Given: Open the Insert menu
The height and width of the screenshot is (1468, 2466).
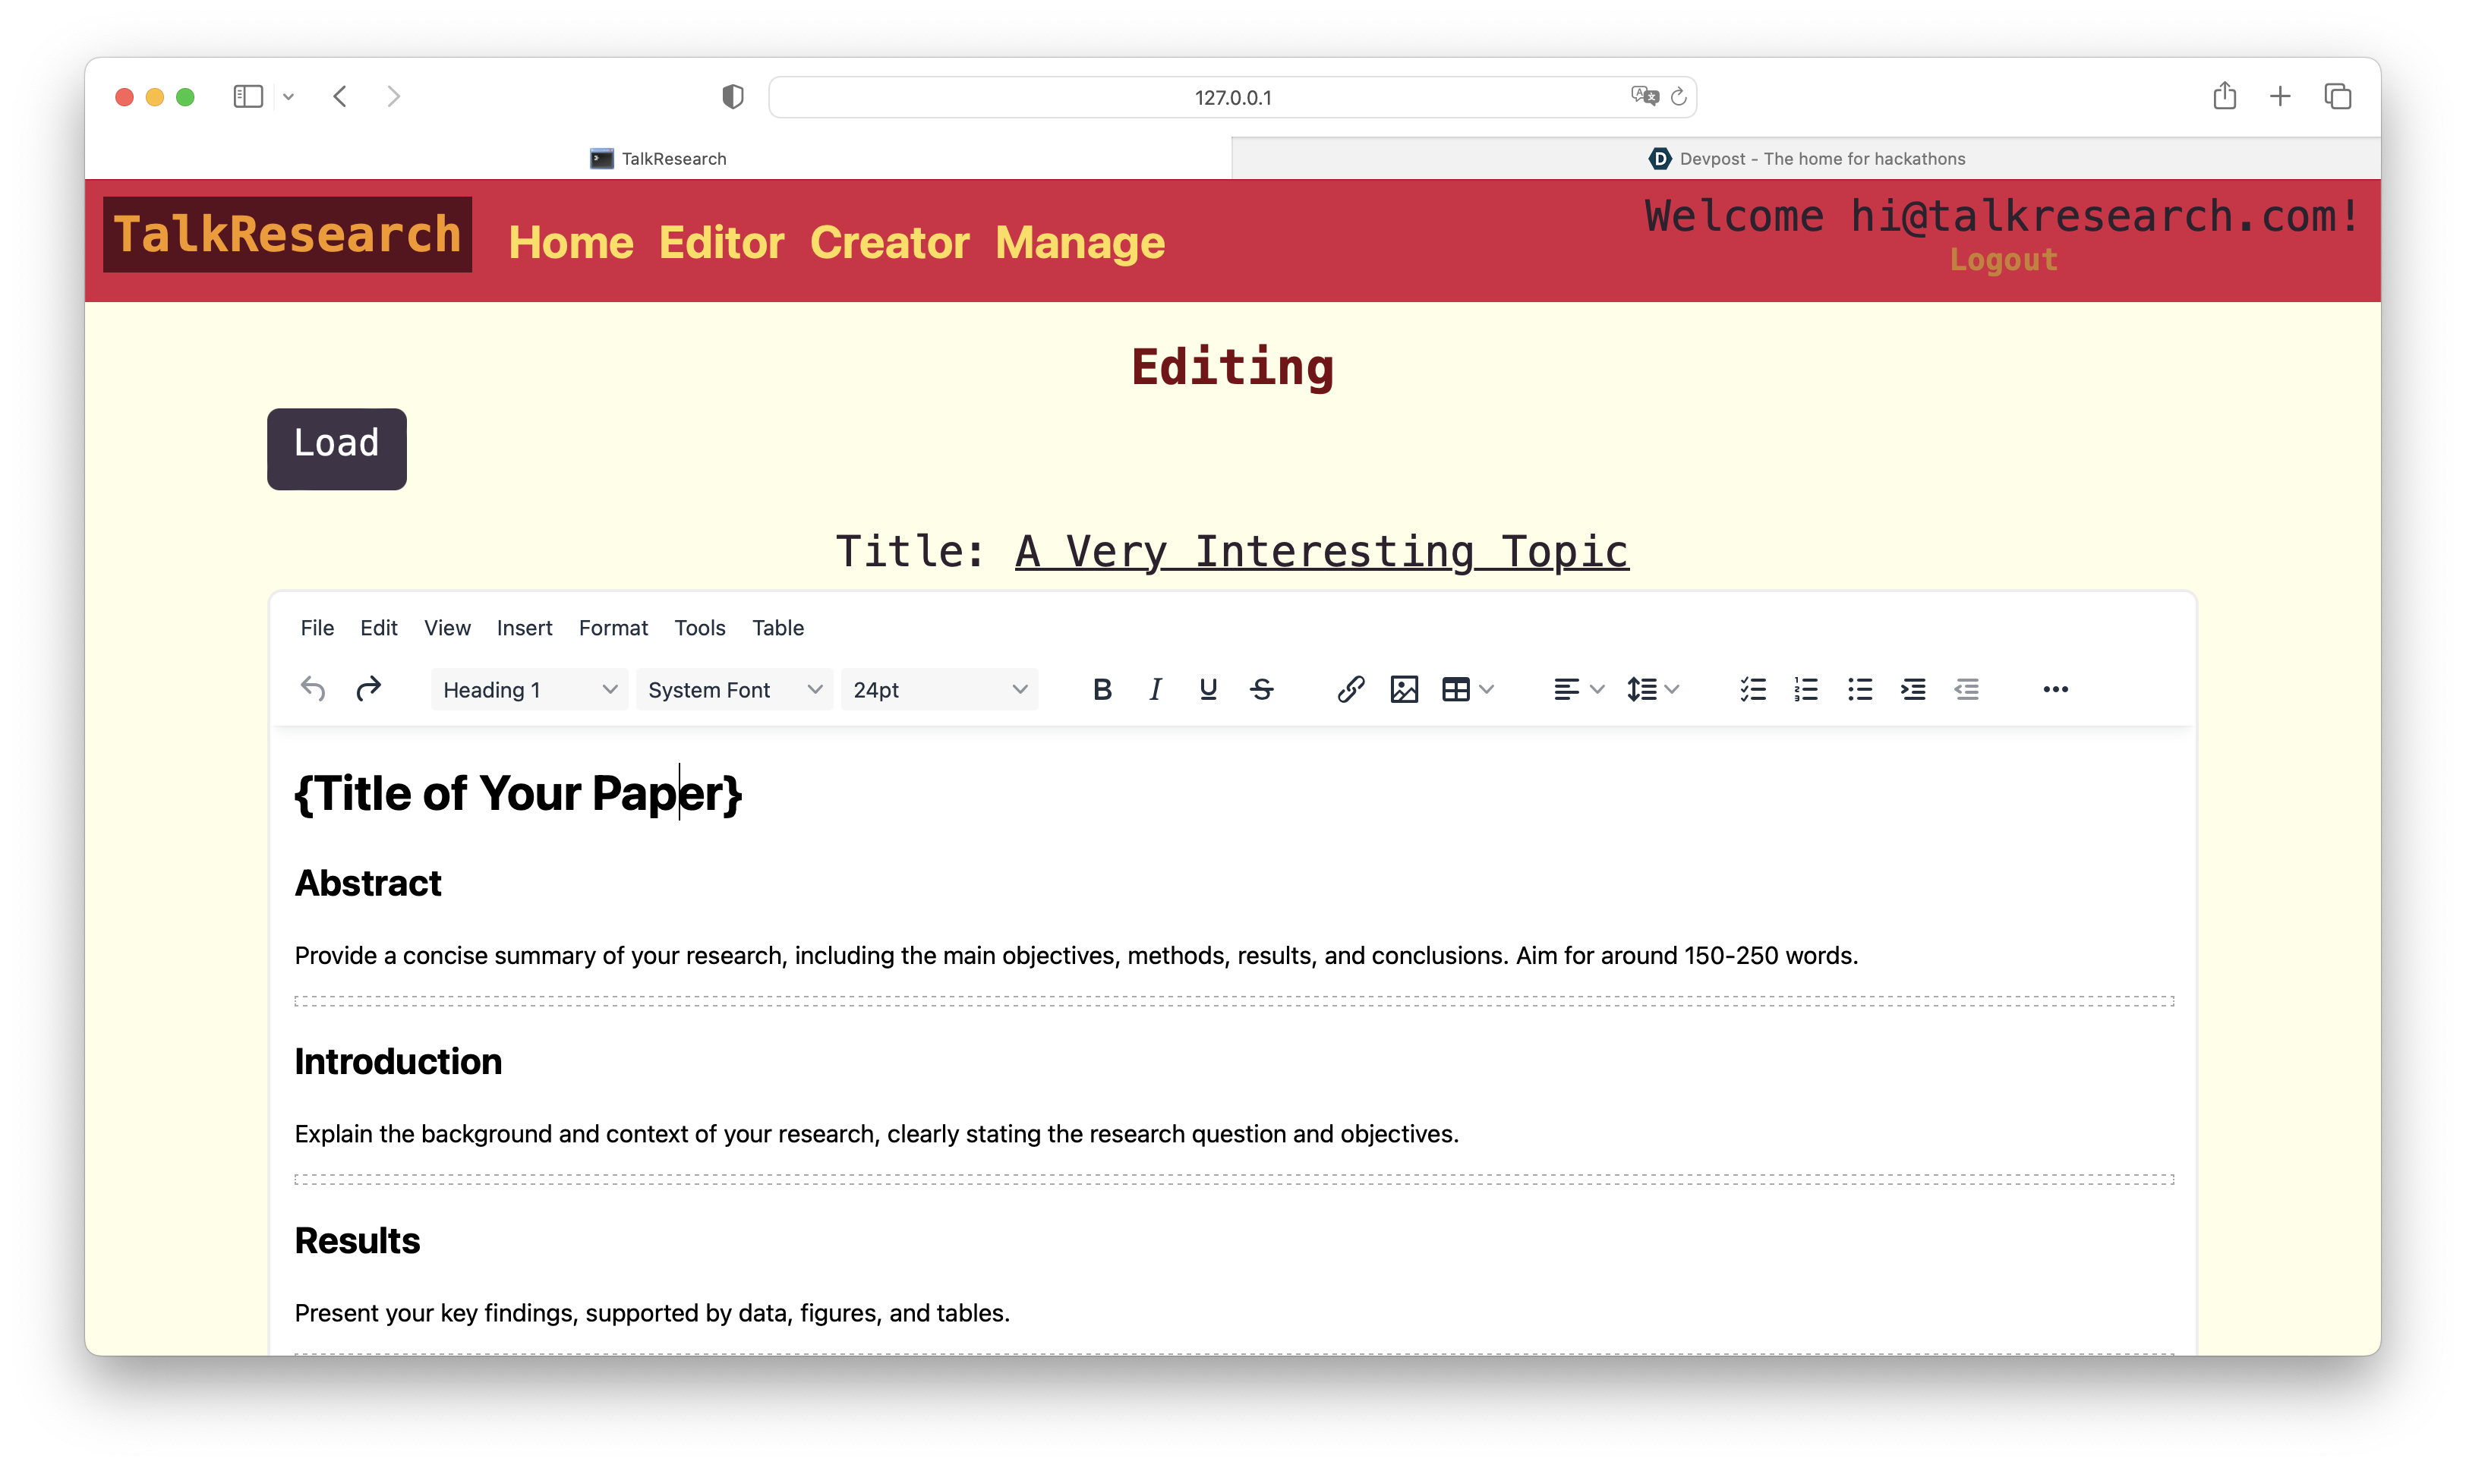Looking at the screenshot, I should [525, 628].
